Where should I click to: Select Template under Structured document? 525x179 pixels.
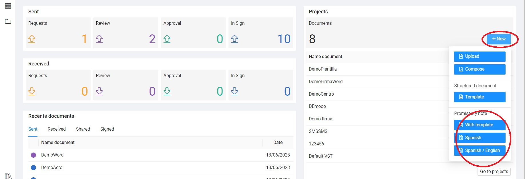coord(480,97)
